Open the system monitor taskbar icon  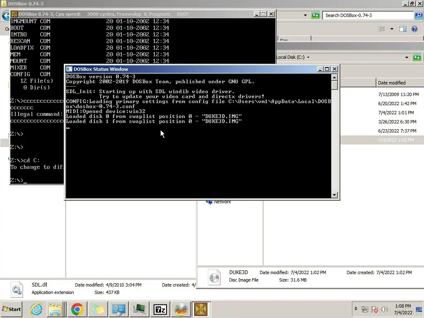(x=139, y=309)
